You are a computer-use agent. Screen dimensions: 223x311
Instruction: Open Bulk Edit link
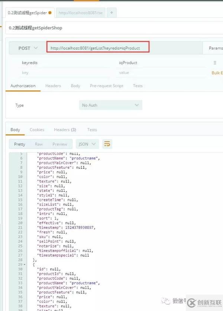tap(217, 73)
